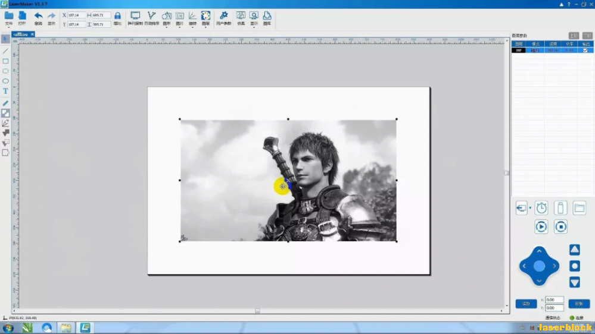
Task: Select the line drawing tool
Action: 5,51
